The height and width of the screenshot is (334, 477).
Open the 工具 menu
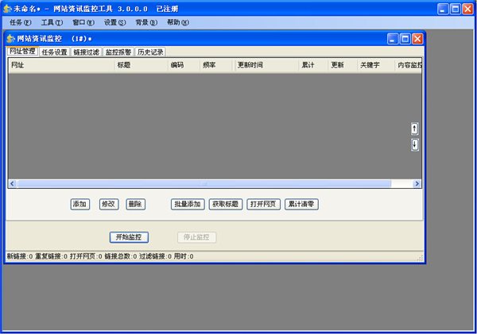click(x=52, y=22)
